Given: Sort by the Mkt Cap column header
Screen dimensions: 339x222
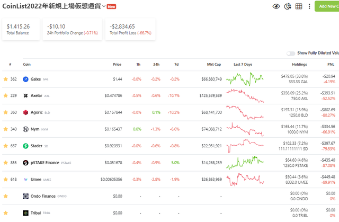Looking at the screenshot, I should [214, 65].
